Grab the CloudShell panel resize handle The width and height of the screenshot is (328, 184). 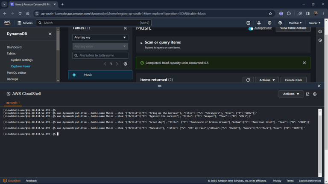[159, 86]
